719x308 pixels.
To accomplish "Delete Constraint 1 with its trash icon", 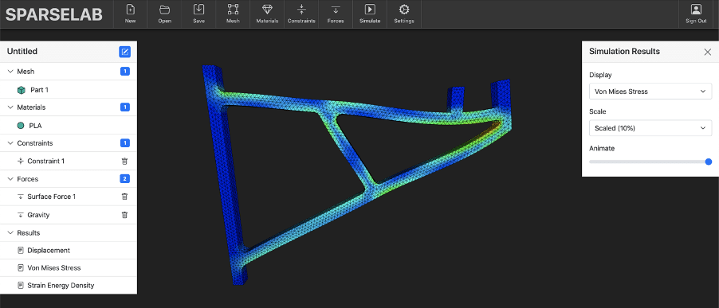I will point(124,161).
